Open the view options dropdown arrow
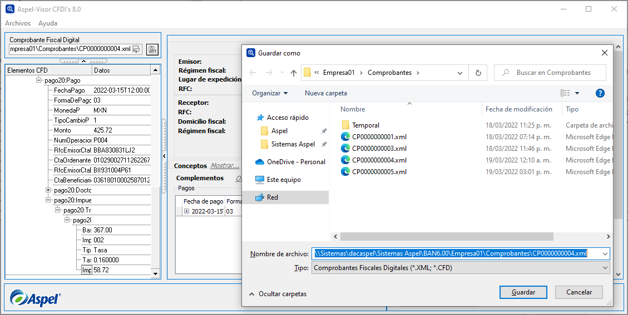Image resolution: width=628 pixels, height=315 pixels. coord(577,93)
